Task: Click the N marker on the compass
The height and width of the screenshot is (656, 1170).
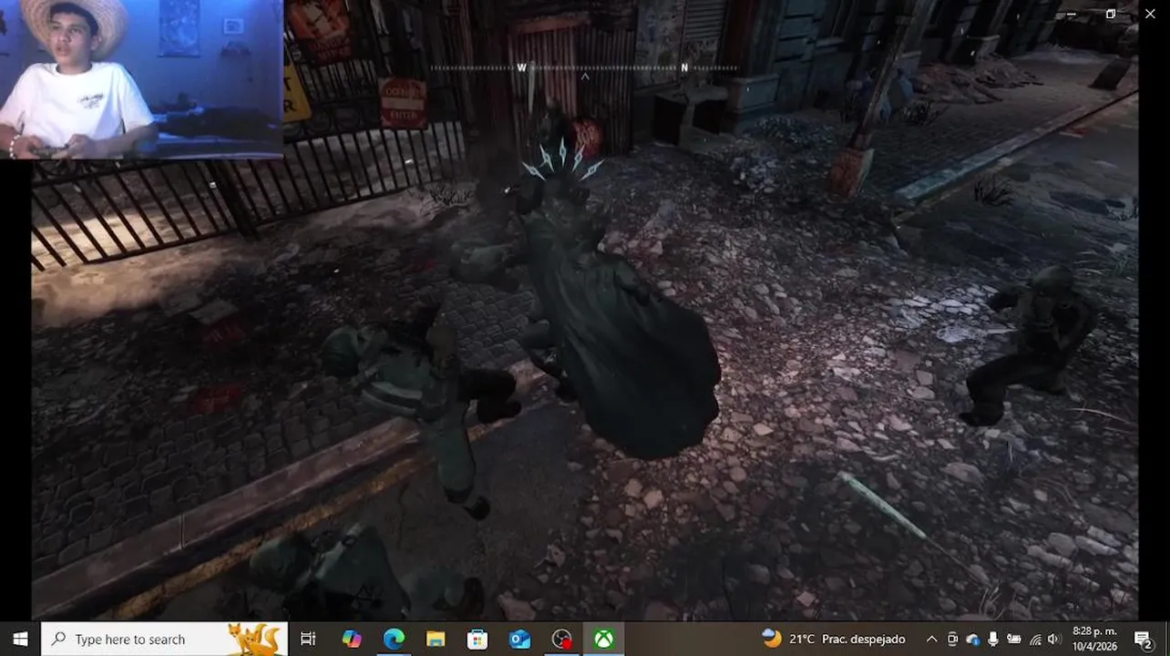Action: 684,67
